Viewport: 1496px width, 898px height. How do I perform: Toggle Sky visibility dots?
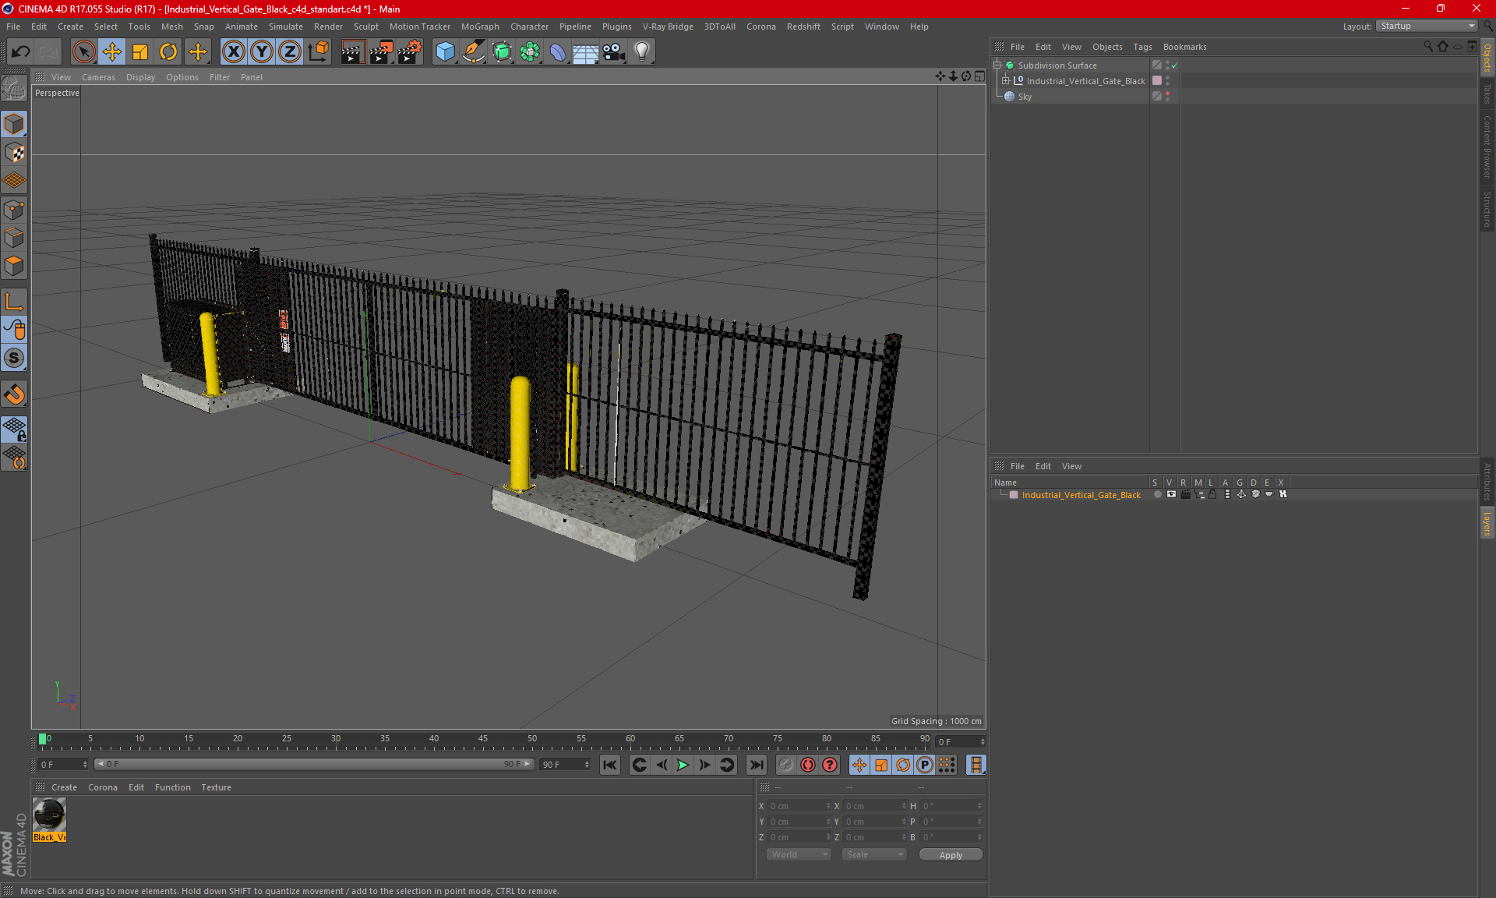1167,97
